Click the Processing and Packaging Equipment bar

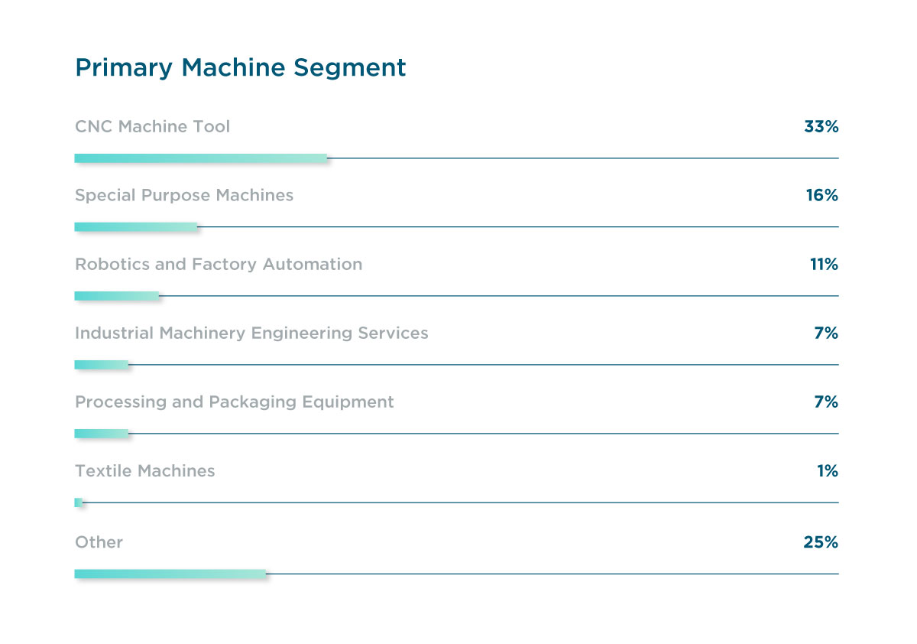102,434
